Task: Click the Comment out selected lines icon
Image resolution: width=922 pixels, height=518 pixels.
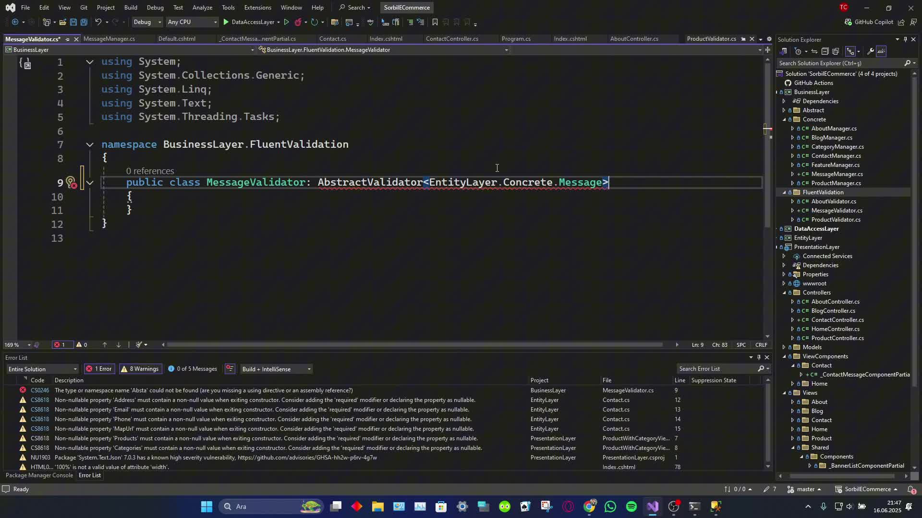Action: [x=410, y=22]
